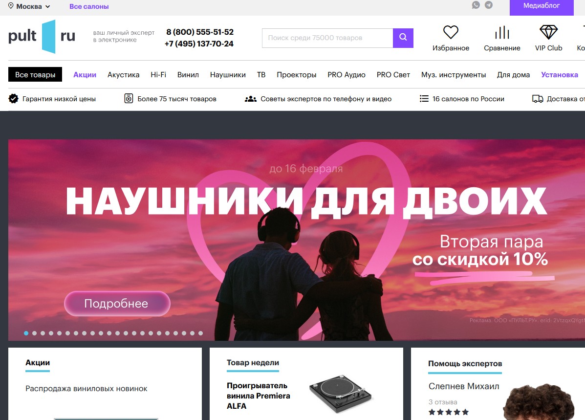Open the Акции menu item
585x420 pixels.
[85, 75]
